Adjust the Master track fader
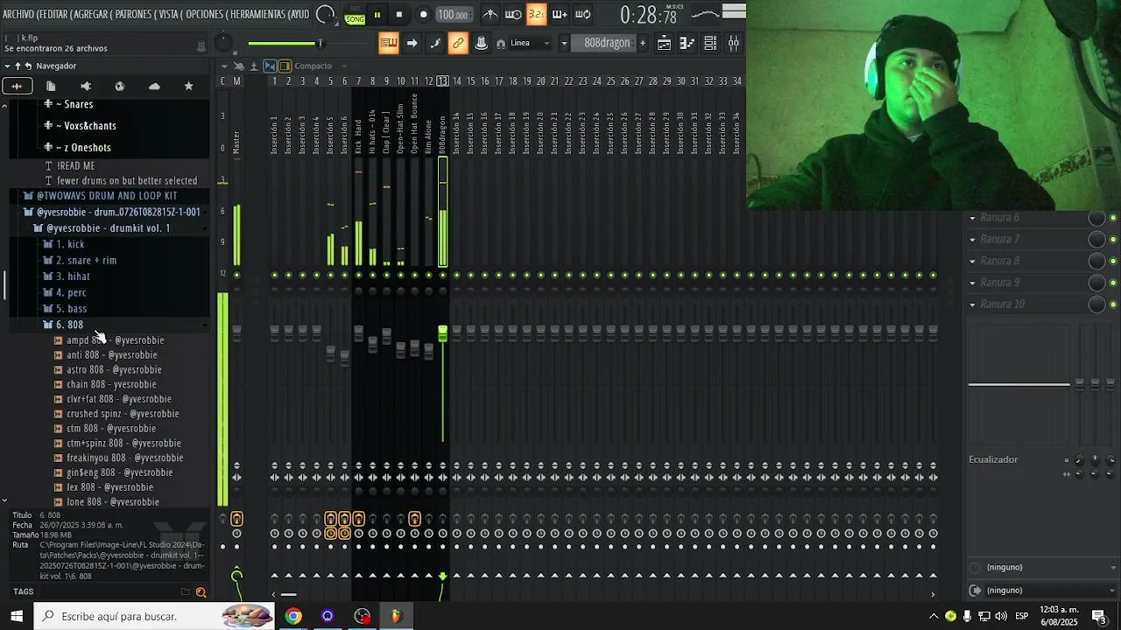The width and height of the screenshot is (1121, 630). 236,333
